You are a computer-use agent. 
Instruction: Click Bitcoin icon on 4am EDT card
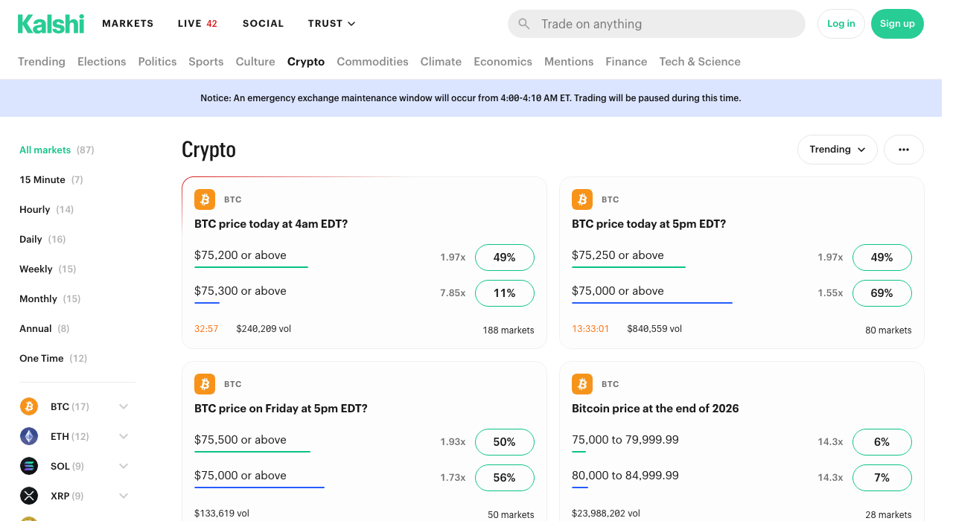click(205, 199)
